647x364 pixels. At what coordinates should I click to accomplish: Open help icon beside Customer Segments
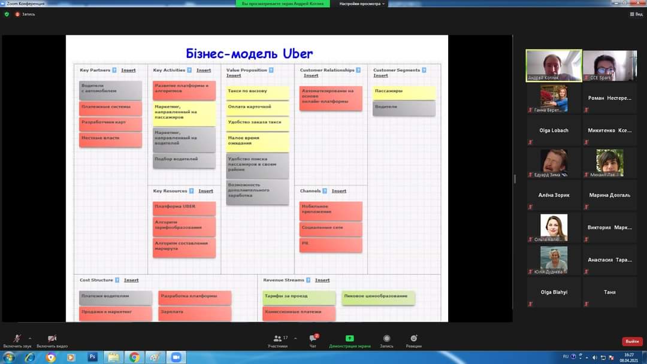[x=424, y=70]
